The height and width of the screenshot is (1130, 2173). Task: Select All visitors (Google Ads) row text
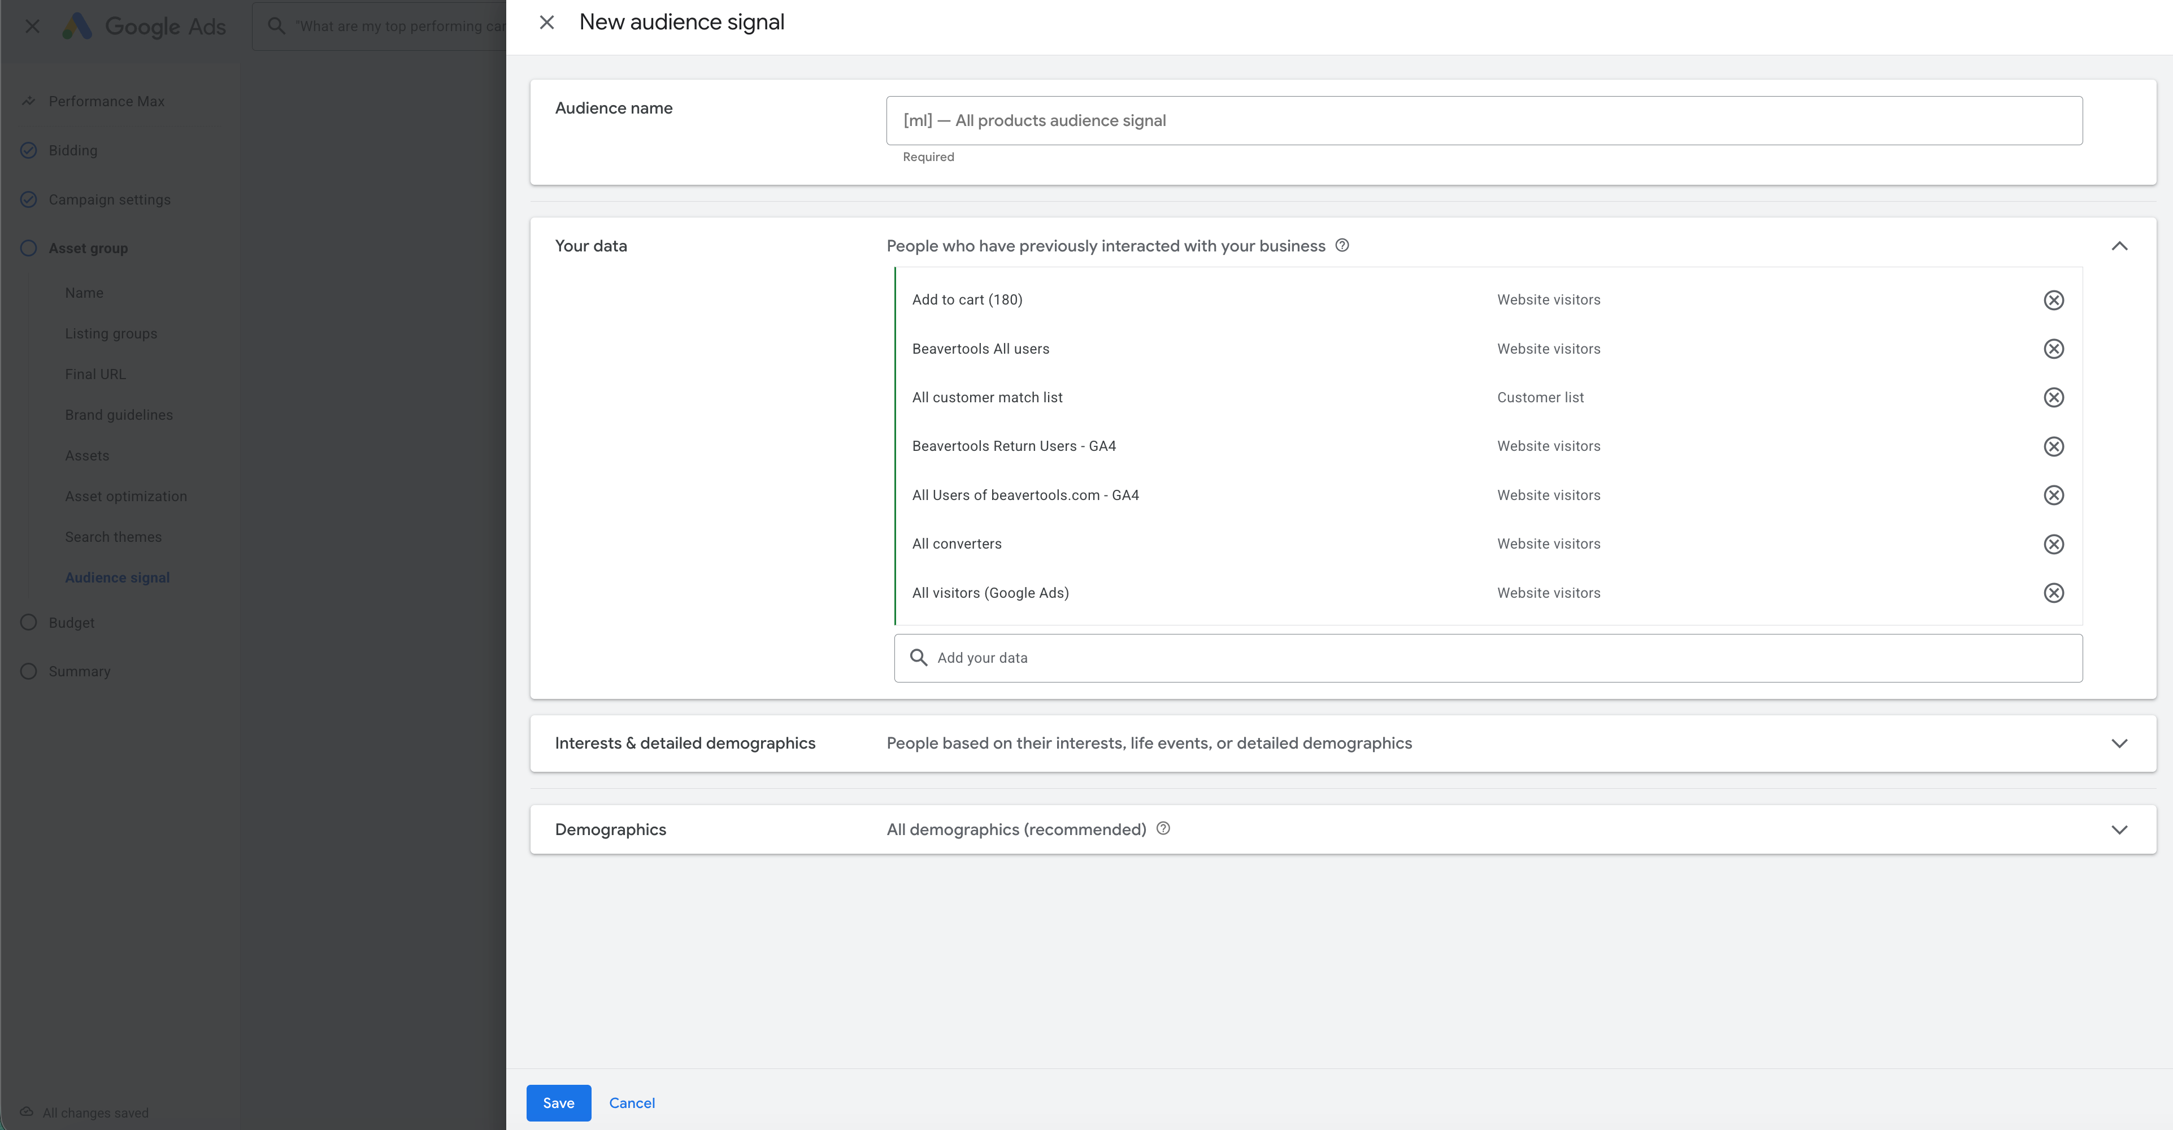coord(990,593)
